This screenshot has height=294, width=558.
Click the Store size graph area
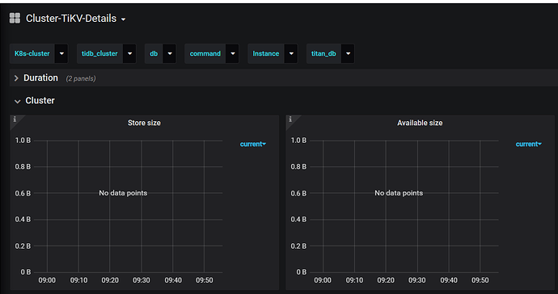click(134, 206)
